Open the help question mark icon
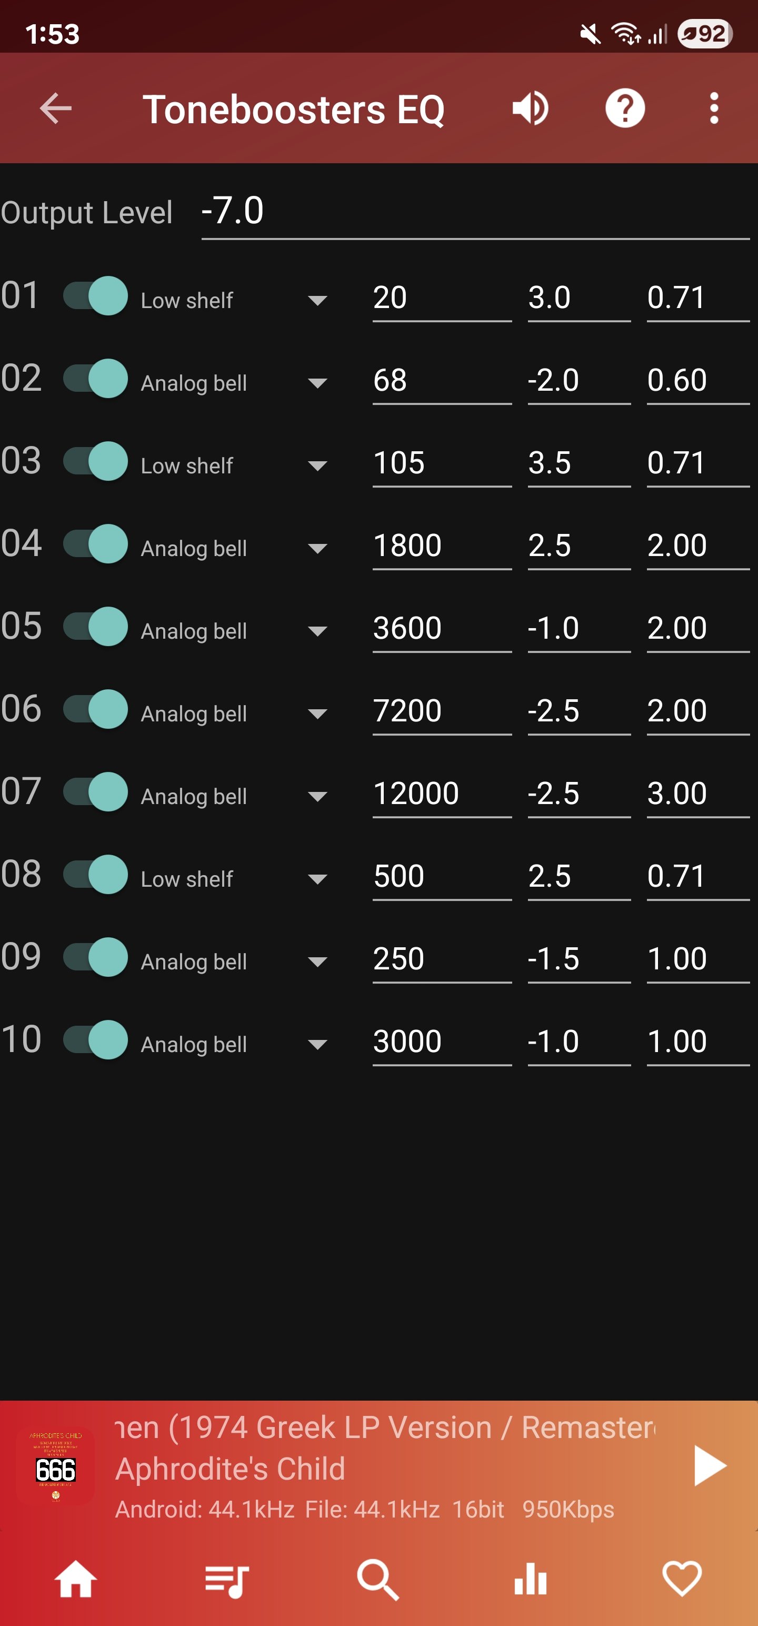Screen dimensions: 758x1626 point(625,108)
